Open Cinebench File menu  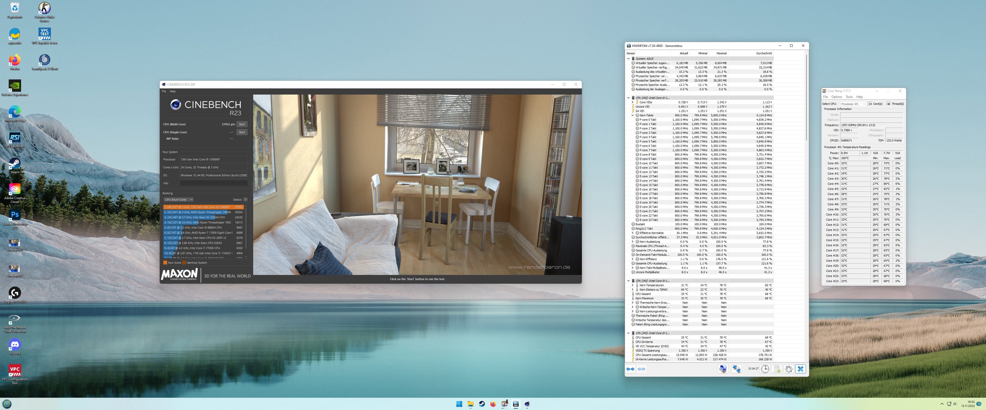tap(164, 91)
